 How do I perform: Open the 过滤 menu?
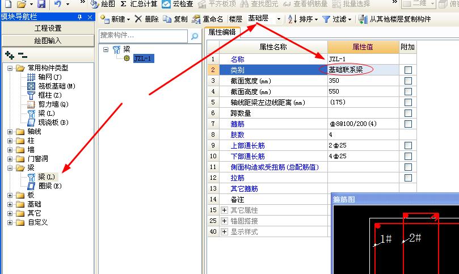click(336, 19)
